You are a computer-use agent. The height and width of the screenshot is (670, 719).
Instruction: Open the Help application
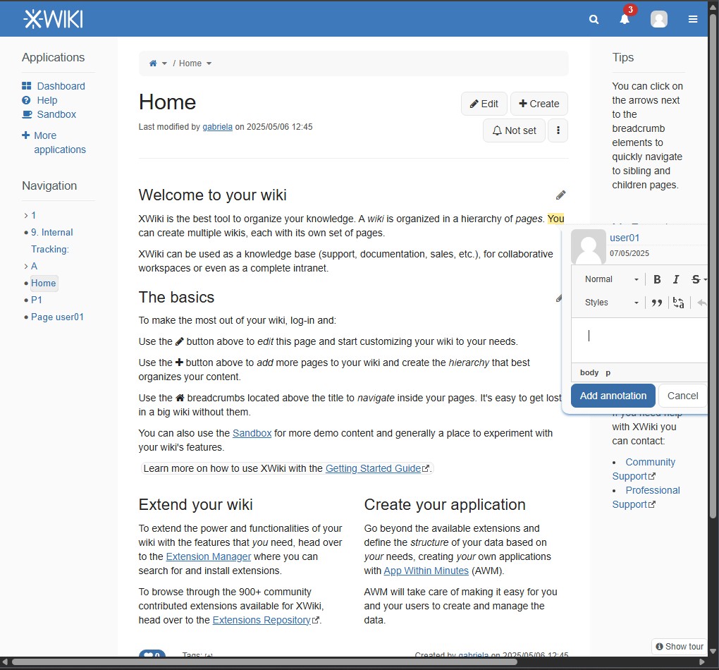[x=47, y=100]
